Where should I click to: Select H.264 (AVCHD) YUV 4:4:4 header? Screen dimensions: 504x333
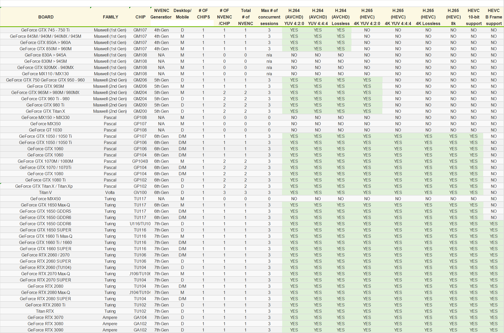click(318, 17)
